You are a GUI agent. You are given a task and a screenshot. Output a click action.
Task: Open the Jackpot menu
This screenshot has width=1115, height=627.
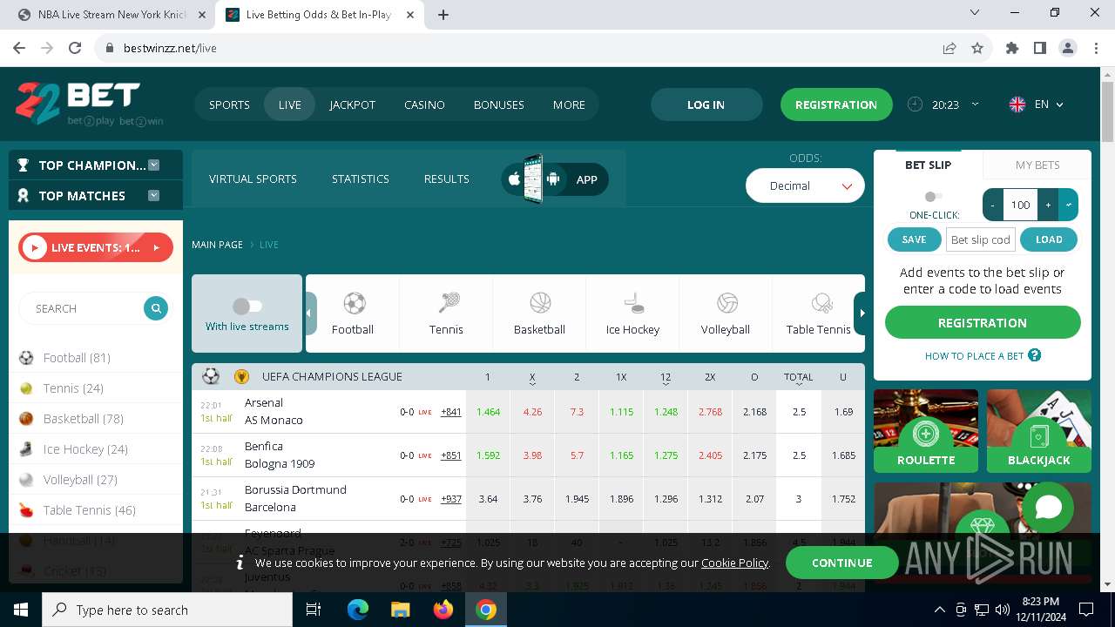(x=352, y=104)
